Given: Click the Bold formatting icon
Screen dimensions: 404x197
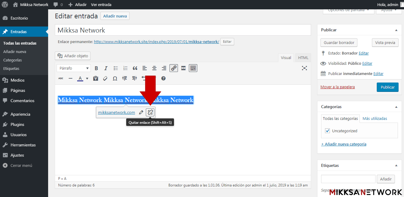Looking at the screenshot, I should click(96, 68).
